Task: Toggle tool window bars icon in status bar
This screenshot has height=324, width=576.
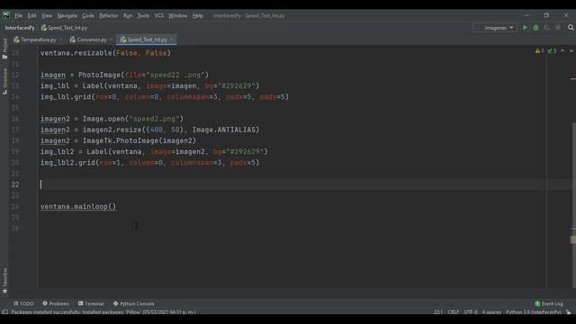Action: [x=5, y=312]
